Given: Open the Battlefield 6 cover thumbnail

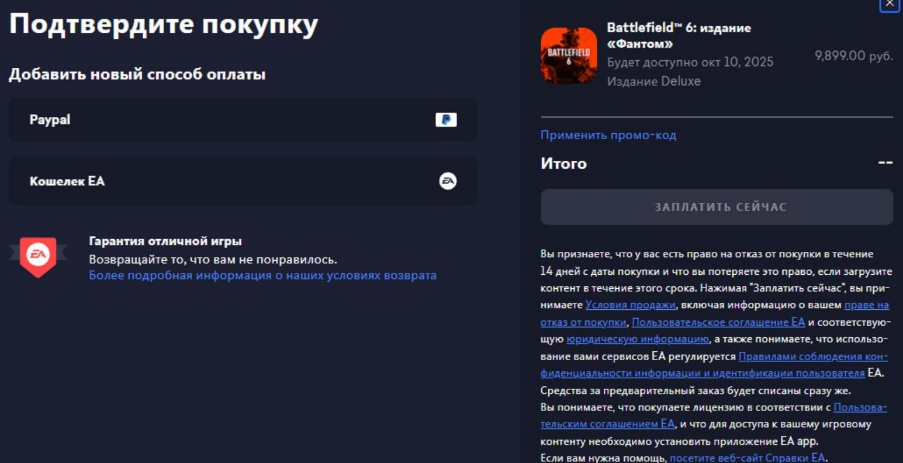Looking at the screenshot, I should click(569, 56).
